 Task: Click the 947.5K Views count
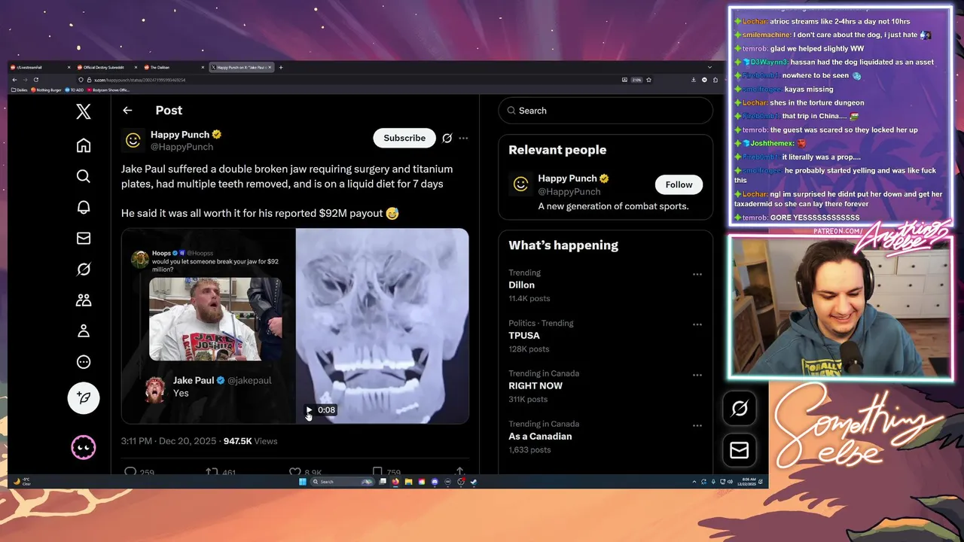point(250,441)
